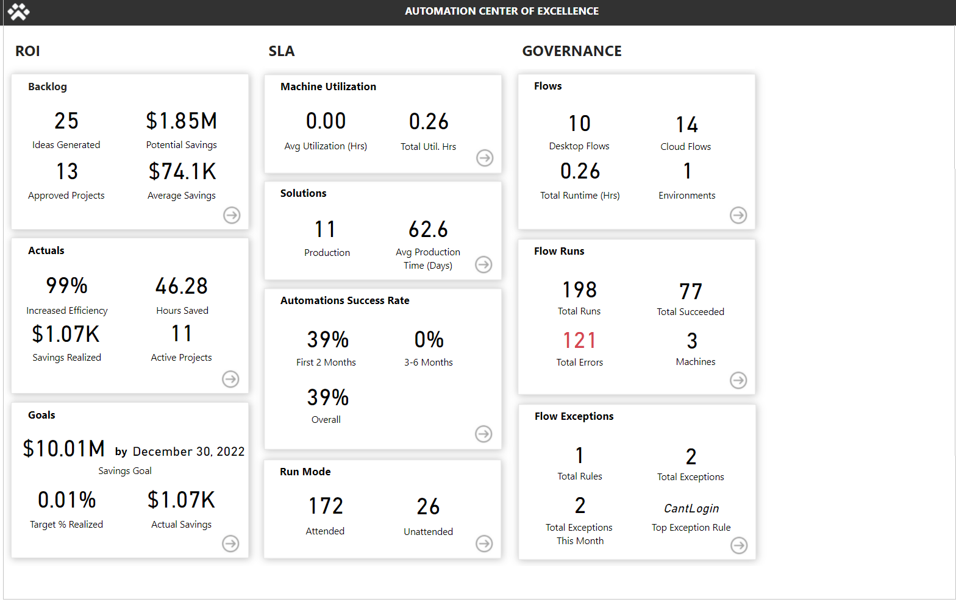The height and width of the screenshot is (602, 956).
Task: Click the Flows card arrow icon
Action: coord(738,215)
